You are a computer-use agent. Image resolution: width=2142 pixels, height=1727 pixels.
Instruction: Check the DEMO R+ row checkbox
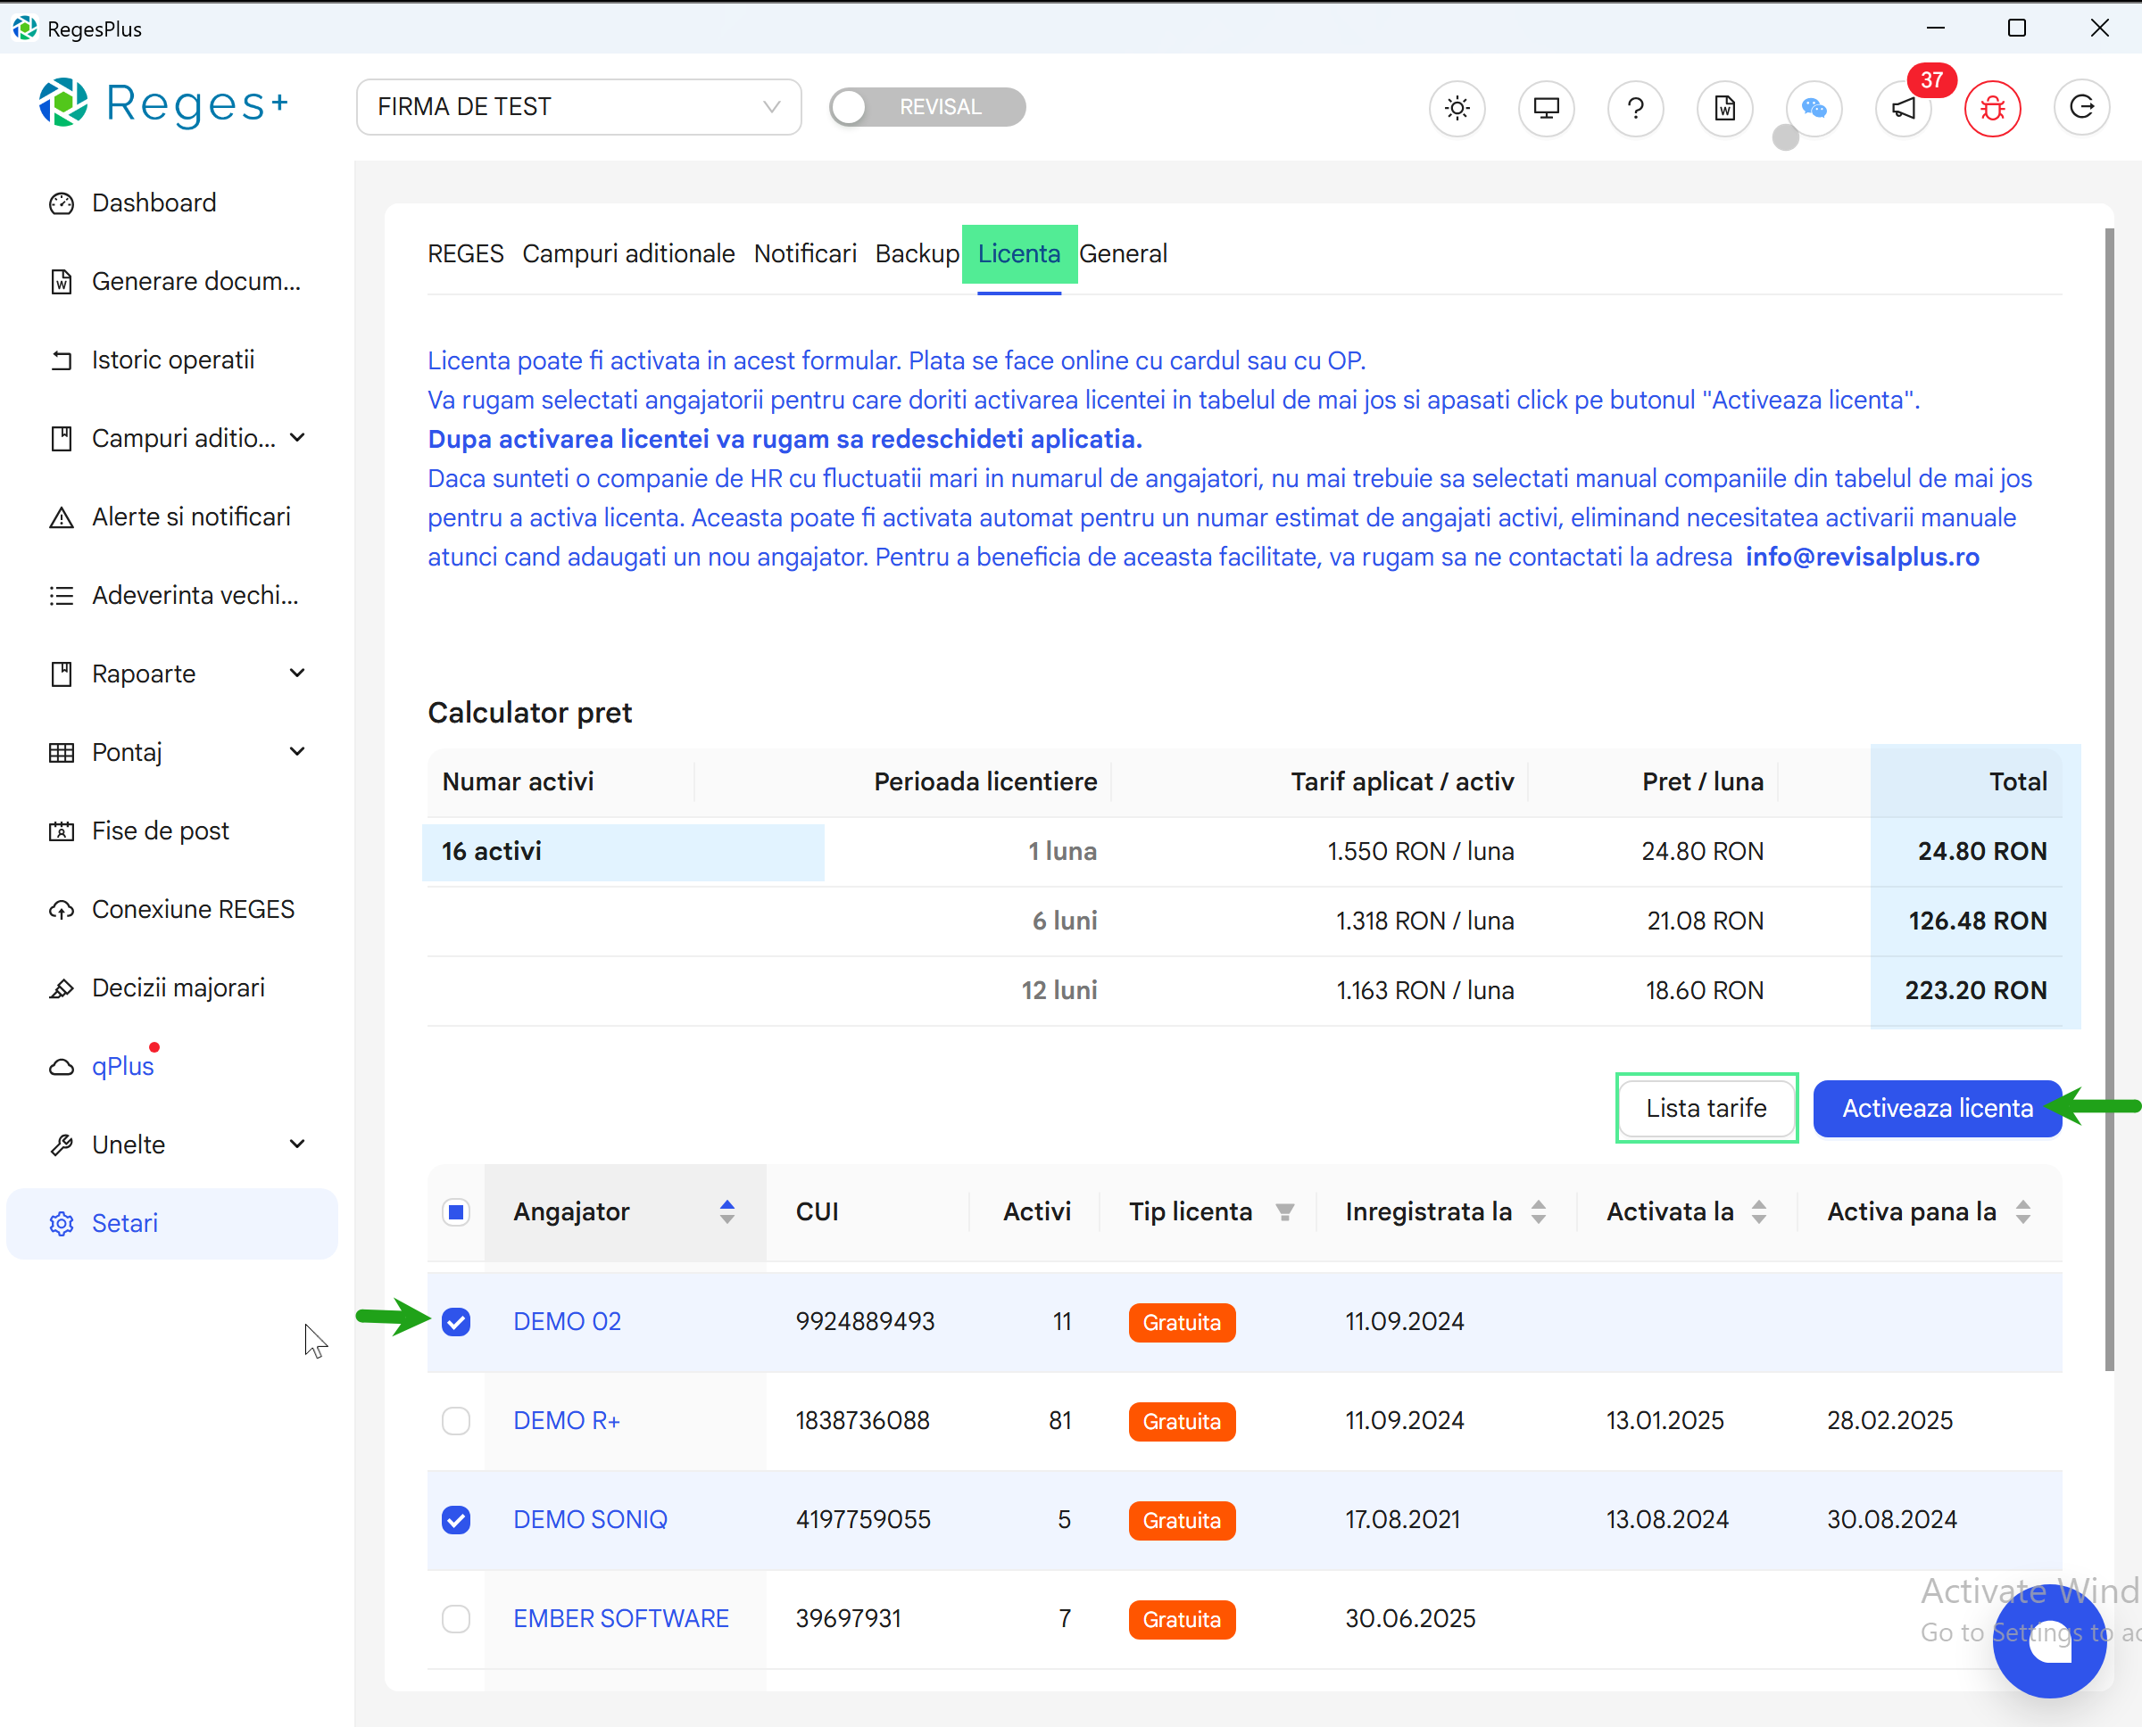[x=456, y=1421]
